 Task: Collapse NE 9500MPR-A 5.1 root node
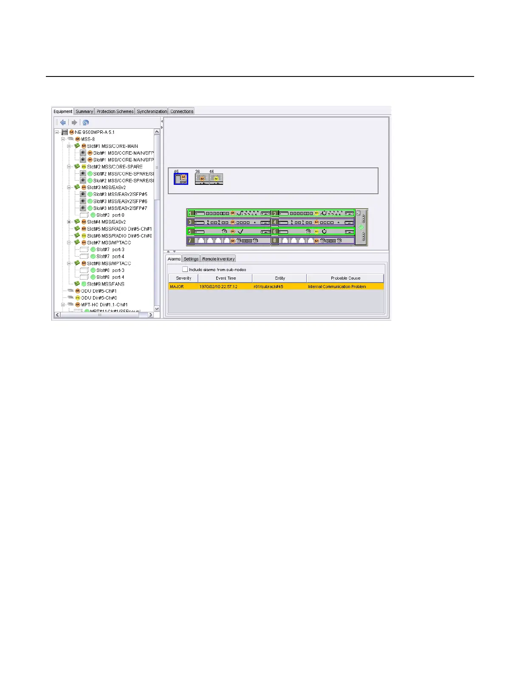point(57,132)
